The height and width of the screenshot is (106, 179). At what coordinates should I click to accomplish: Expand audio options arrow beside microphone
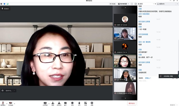pyautogui.click(x=7, y=103)
